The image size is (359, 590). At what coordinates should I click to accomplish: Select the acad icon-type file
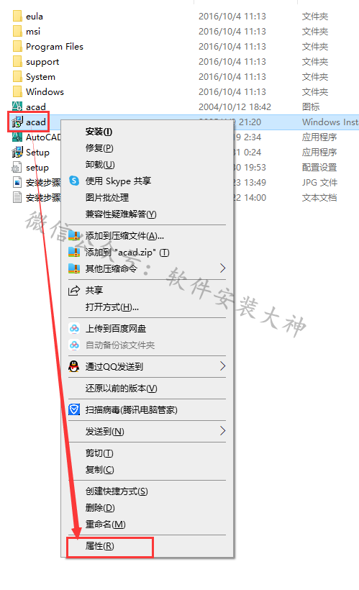coord(17,107)
